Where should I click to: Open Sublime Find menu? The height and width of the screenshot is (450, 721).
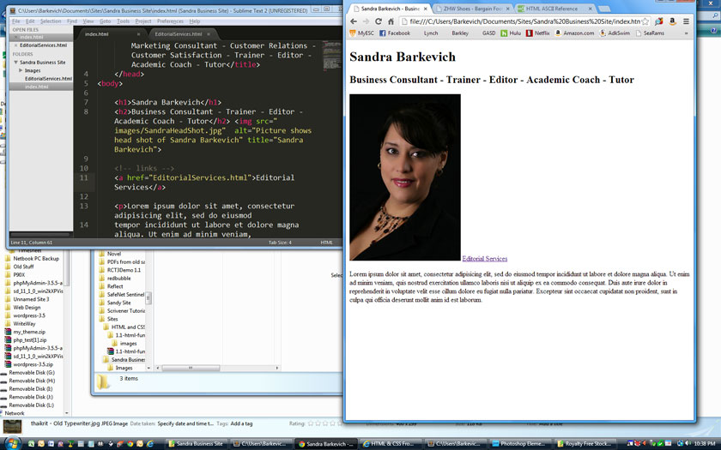(72, 21)
